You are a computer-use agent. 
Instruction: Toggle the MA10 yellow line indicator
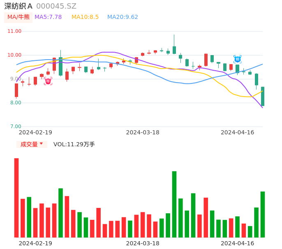point(85,17)
